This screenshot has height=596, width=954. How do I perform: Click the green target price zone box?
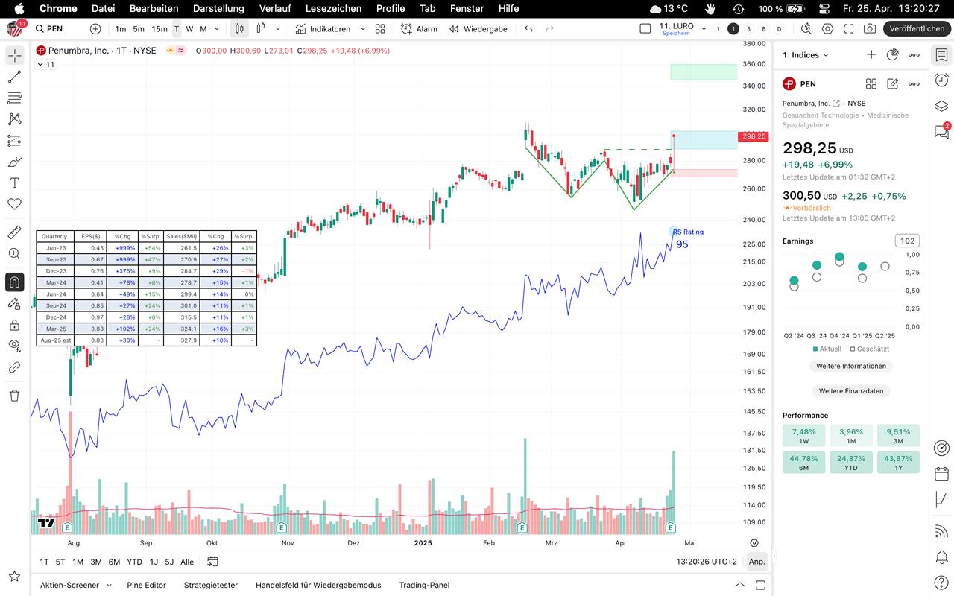coord(703,72)
